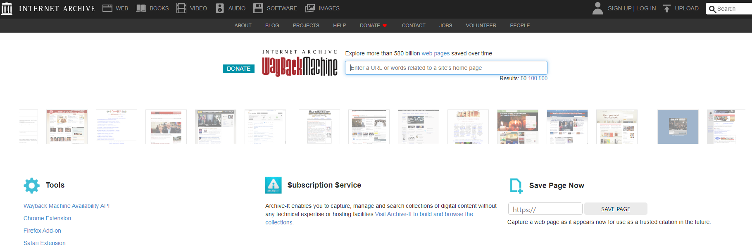Screen dimensions: 752x250
Task: Click the Tools heading text
Action: coord(55,185)
